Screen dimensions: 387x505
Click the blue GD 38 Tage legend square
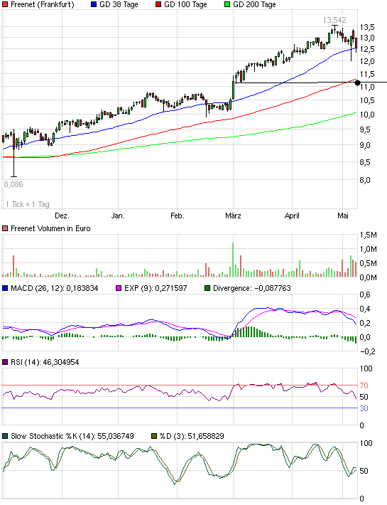tap(94, 4)
